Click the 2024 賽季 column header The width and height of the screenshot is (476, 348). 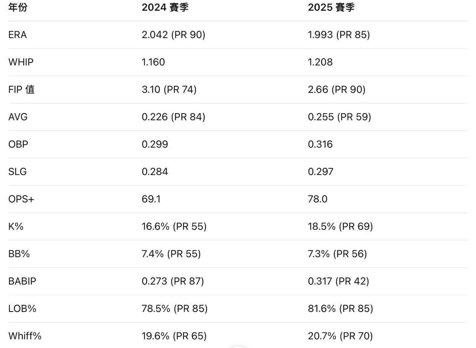[x=165, y=7]
